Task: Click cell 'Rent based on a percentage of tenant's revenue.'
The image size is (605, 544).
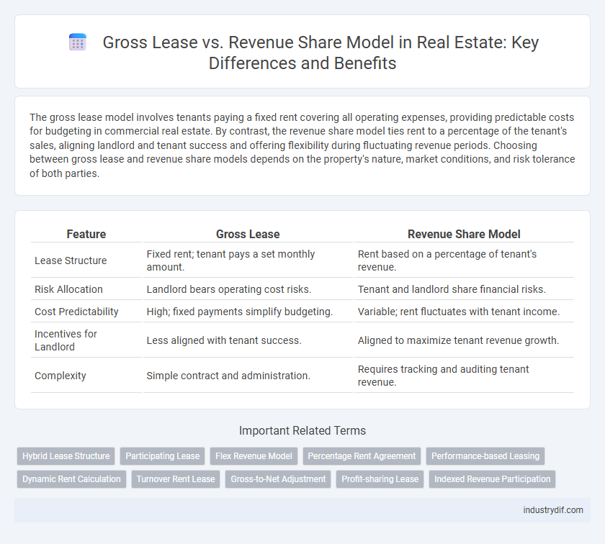Action: (464, 260)
